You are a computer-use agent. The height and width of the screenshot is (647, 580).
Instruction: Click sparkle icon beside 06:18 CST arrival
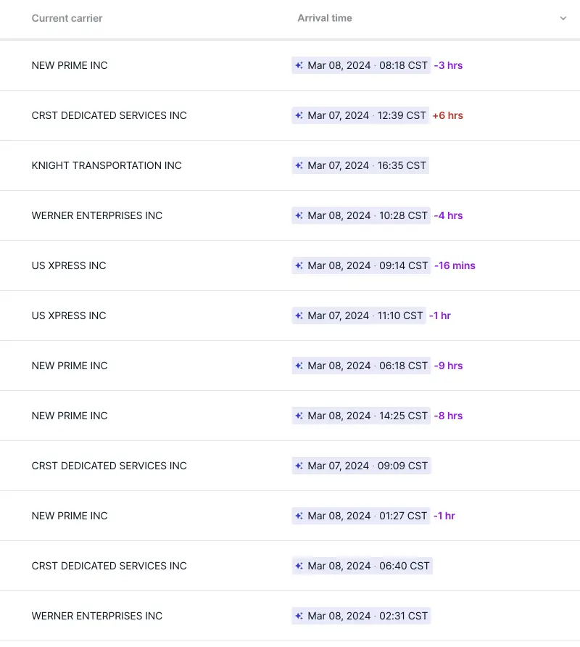click(299, 366)
